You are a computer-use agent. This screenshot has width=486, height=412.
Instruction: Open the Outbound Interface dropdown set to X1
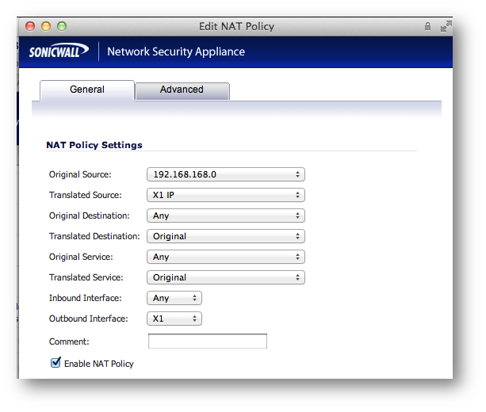coord(174,319)
